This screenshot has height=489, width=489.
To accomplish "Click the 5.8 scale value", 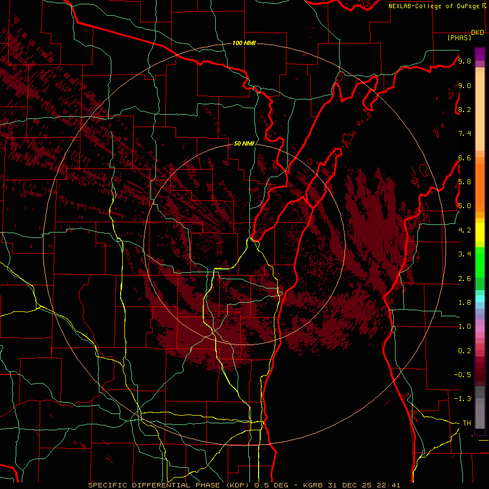I will click(x=465, y=181).
